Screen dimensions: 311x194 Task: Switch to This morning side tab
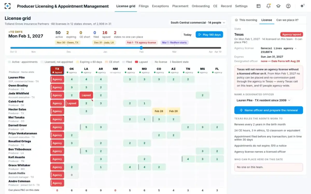[246, 20]
